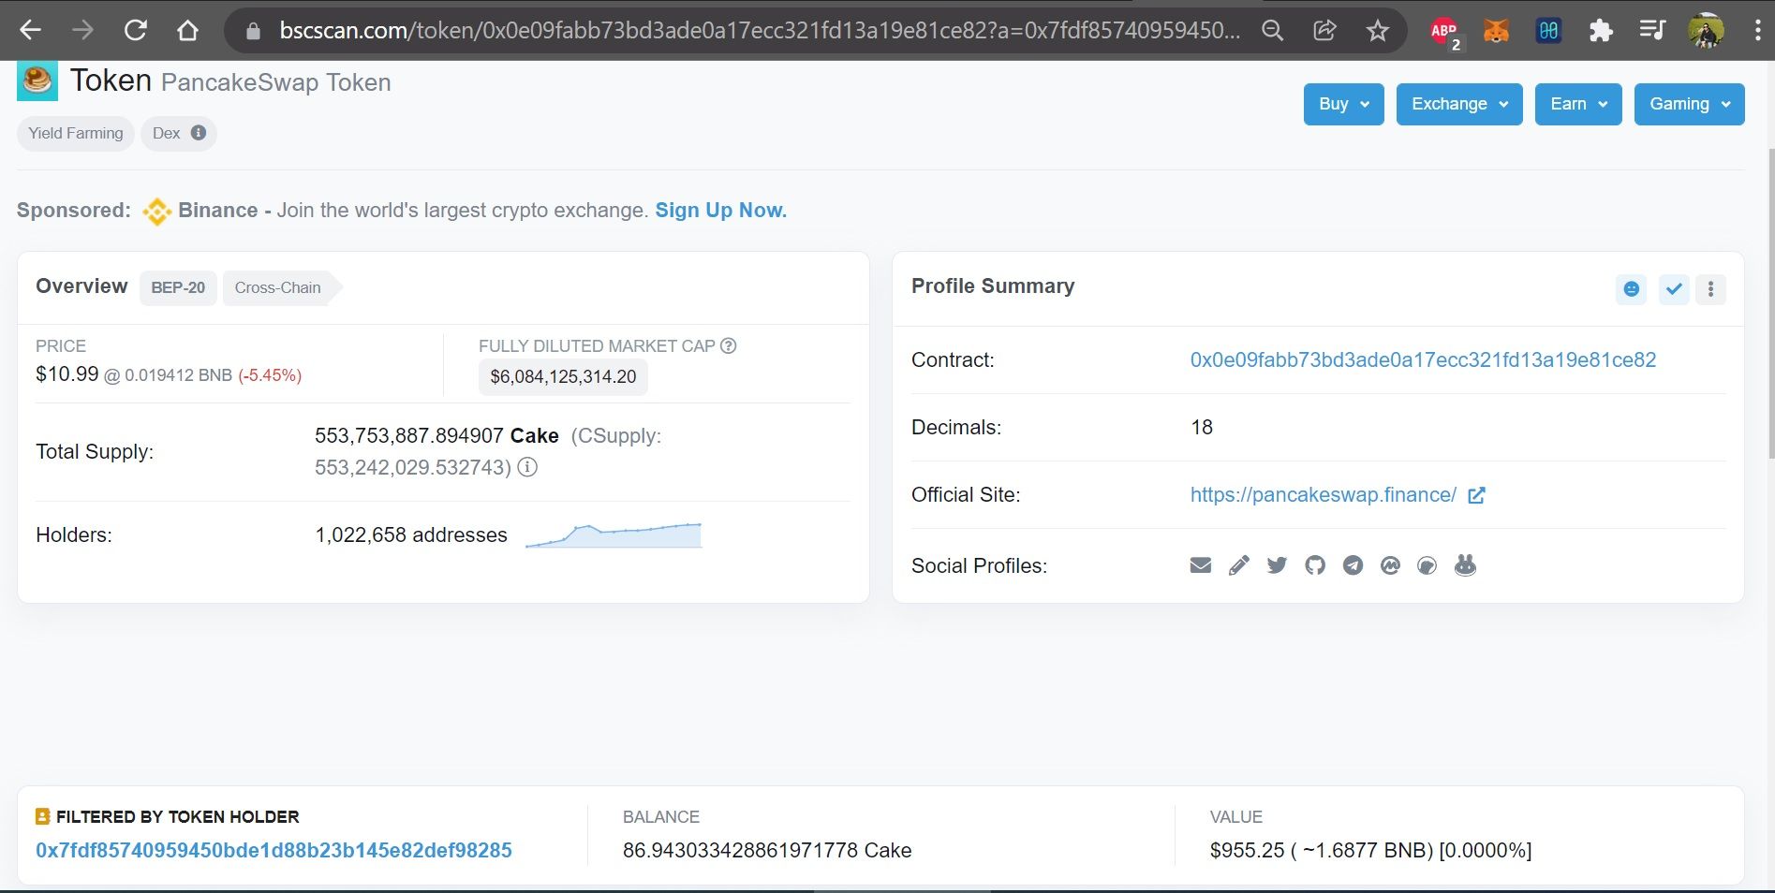Click the $6,084,125,314.20 market cap value
Screen dimensions: 1775x893
pyautogui.click(x=563, y=376)
